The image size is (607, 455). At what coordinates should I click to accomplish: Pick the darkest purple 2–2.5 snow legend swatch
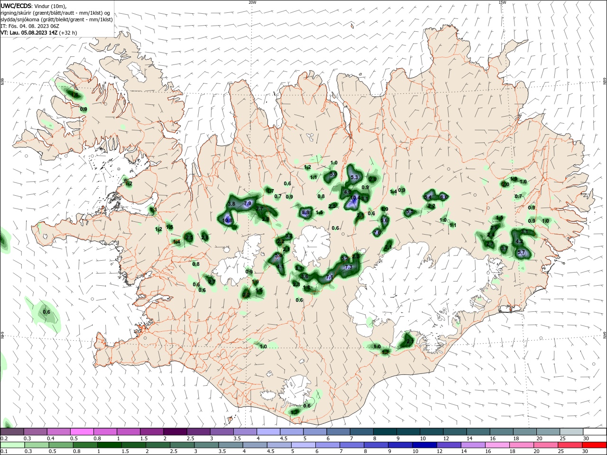pyautogui.click(x=175, y=432)
